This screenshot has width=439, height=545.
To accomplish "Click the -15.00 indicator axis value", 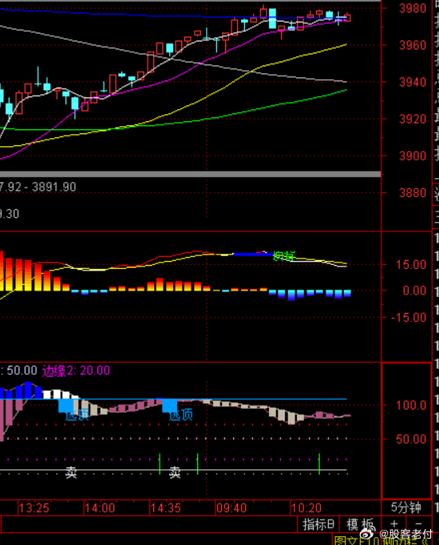I will 409,318.
